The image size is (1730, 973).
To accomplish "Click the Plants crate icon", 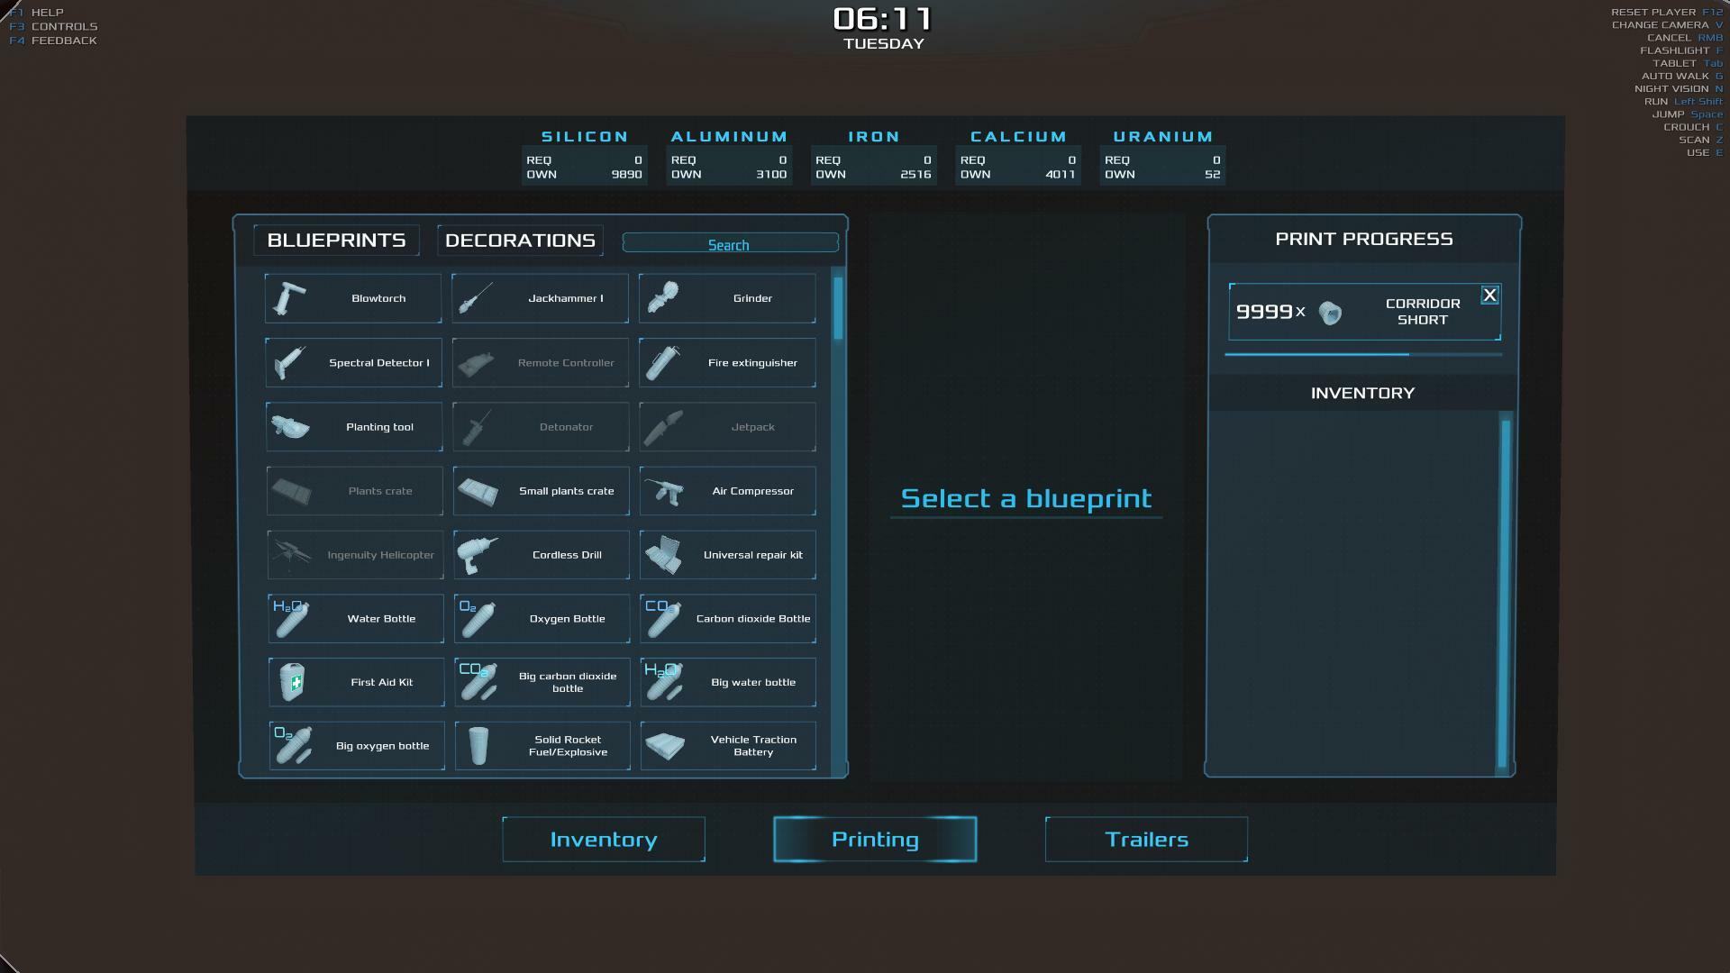I will pyautogui.click(x=292, y=491).
